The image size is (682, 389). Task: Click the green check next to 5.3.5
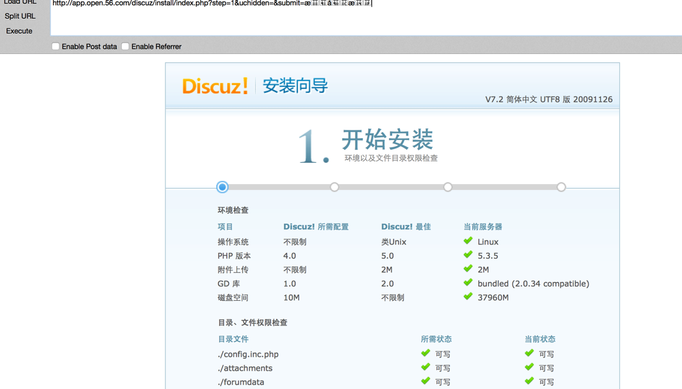tap(468, 255)
